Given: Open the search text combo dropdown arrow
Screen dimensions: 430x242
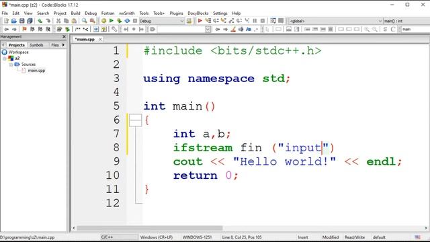Looking at the screenshot, I should pos(208,29).
